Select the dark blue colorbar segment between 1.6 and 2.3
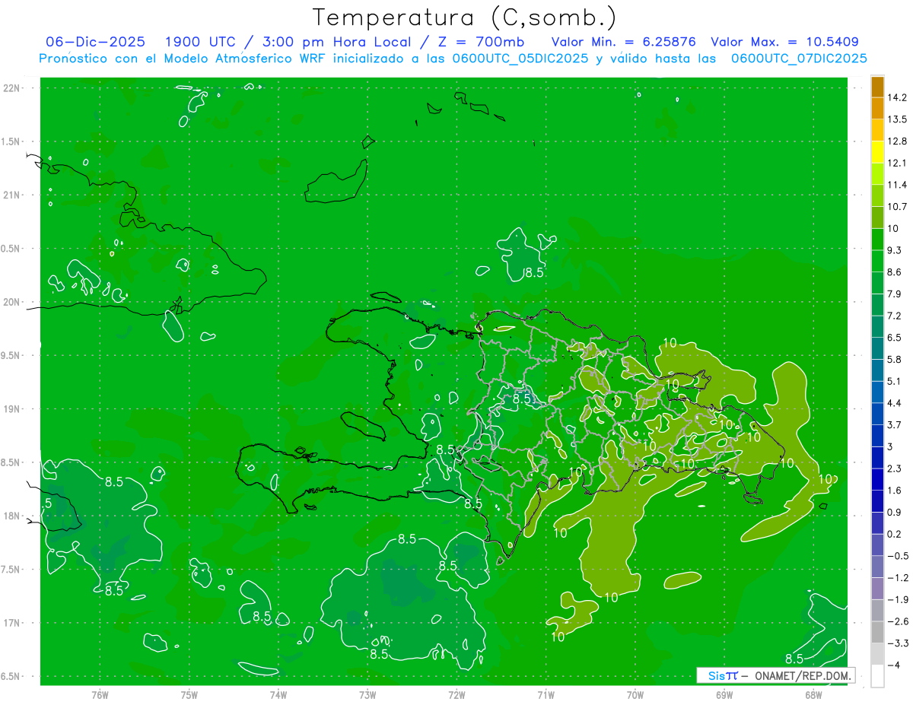Viewport: 913px width, 705px height. (877, 479)
